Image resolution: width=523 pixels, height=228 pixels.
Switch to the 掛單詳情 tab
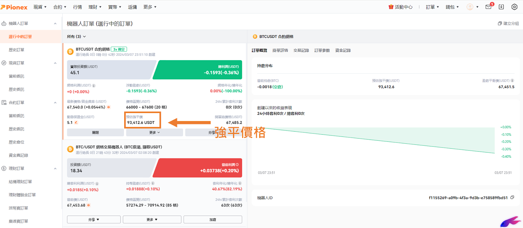coord(280,50)
